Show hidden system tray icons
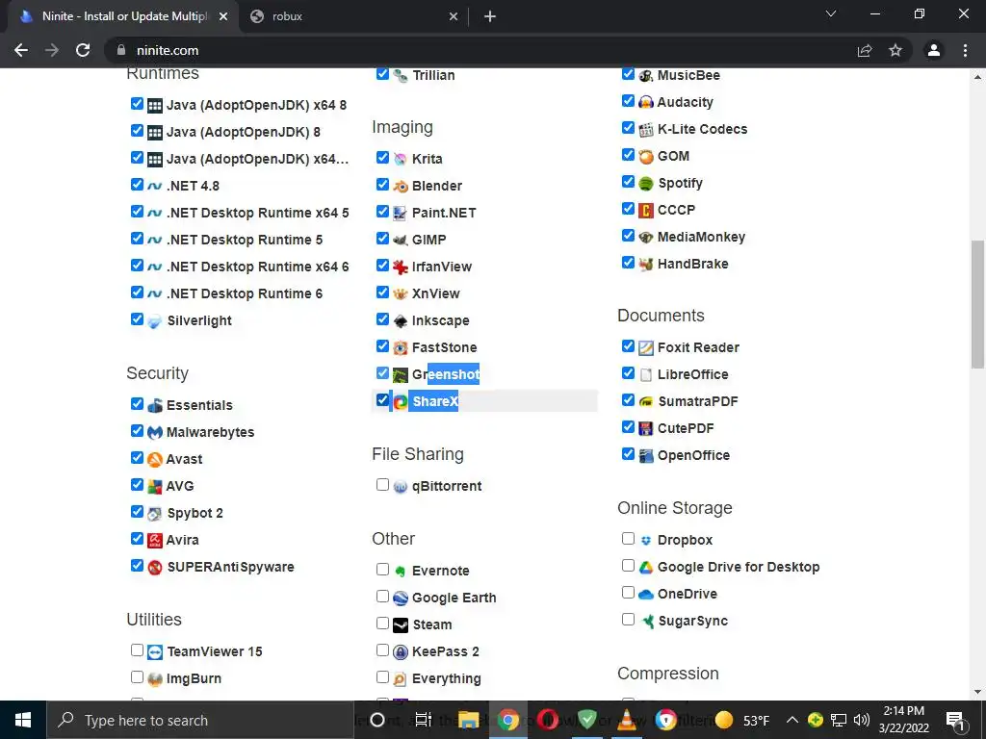Screen dimensions: 986x739 tap(792, 720)
